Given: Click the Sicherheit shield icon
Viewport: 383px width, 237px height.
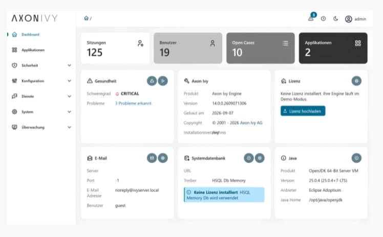Looking at the screenshot, I should tap(15, 65).
